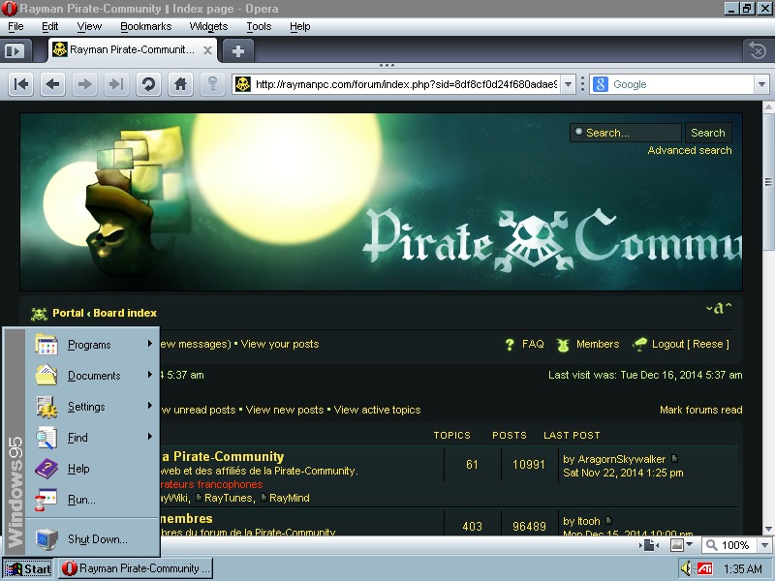Click Run... in the Start menu

(x=92, y=500)
